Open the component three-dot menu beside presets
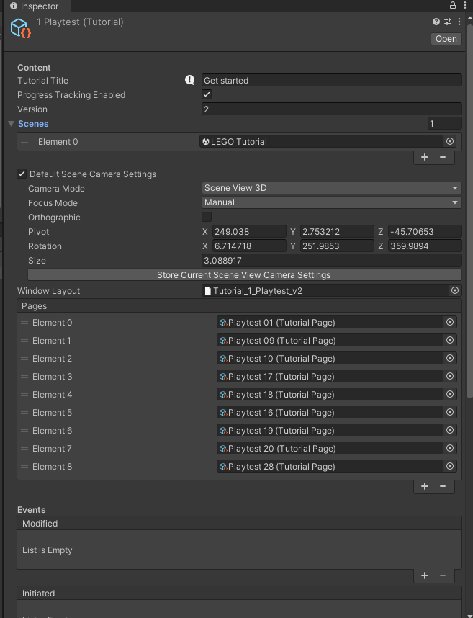 pos(459,22)
